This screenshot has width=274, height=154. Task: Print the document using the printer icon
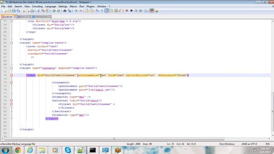tap(33, 11)
